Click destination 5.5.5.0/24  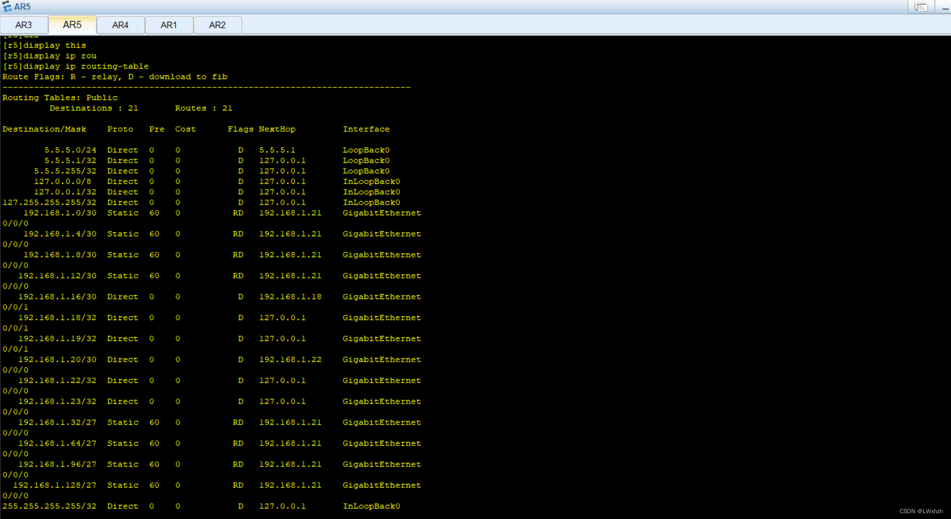pyautogui.click(x=71, y=150)
